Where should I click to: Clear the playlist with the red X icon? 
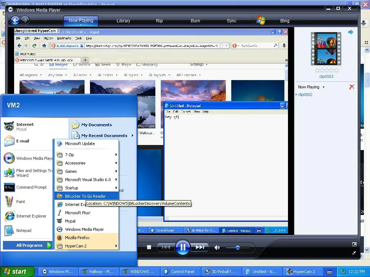[352, 87]
